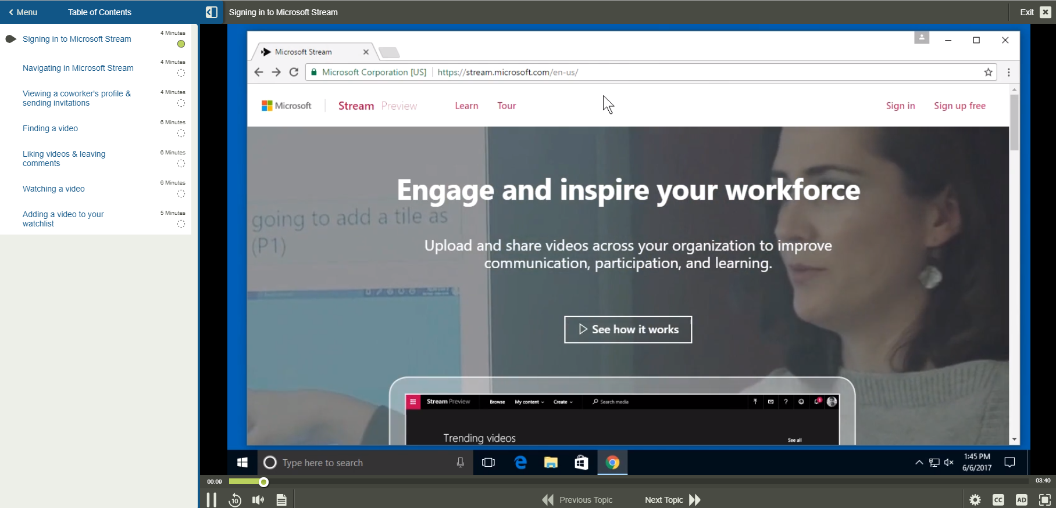Click browser back arrow
1056x508 pixels.
(x=259, y=72)
